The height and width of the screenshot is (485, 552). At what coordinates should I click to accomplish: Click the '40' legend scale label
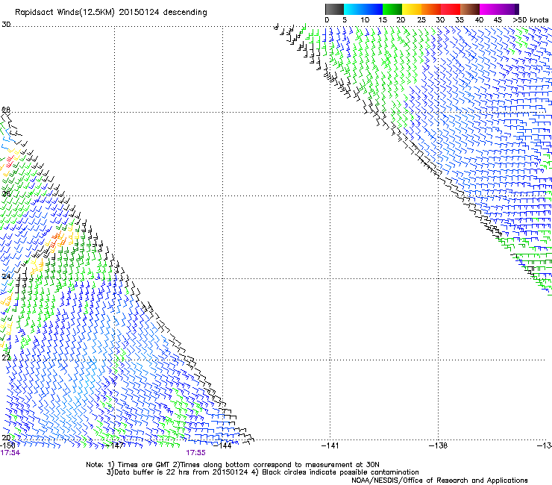tap(479, 20)
